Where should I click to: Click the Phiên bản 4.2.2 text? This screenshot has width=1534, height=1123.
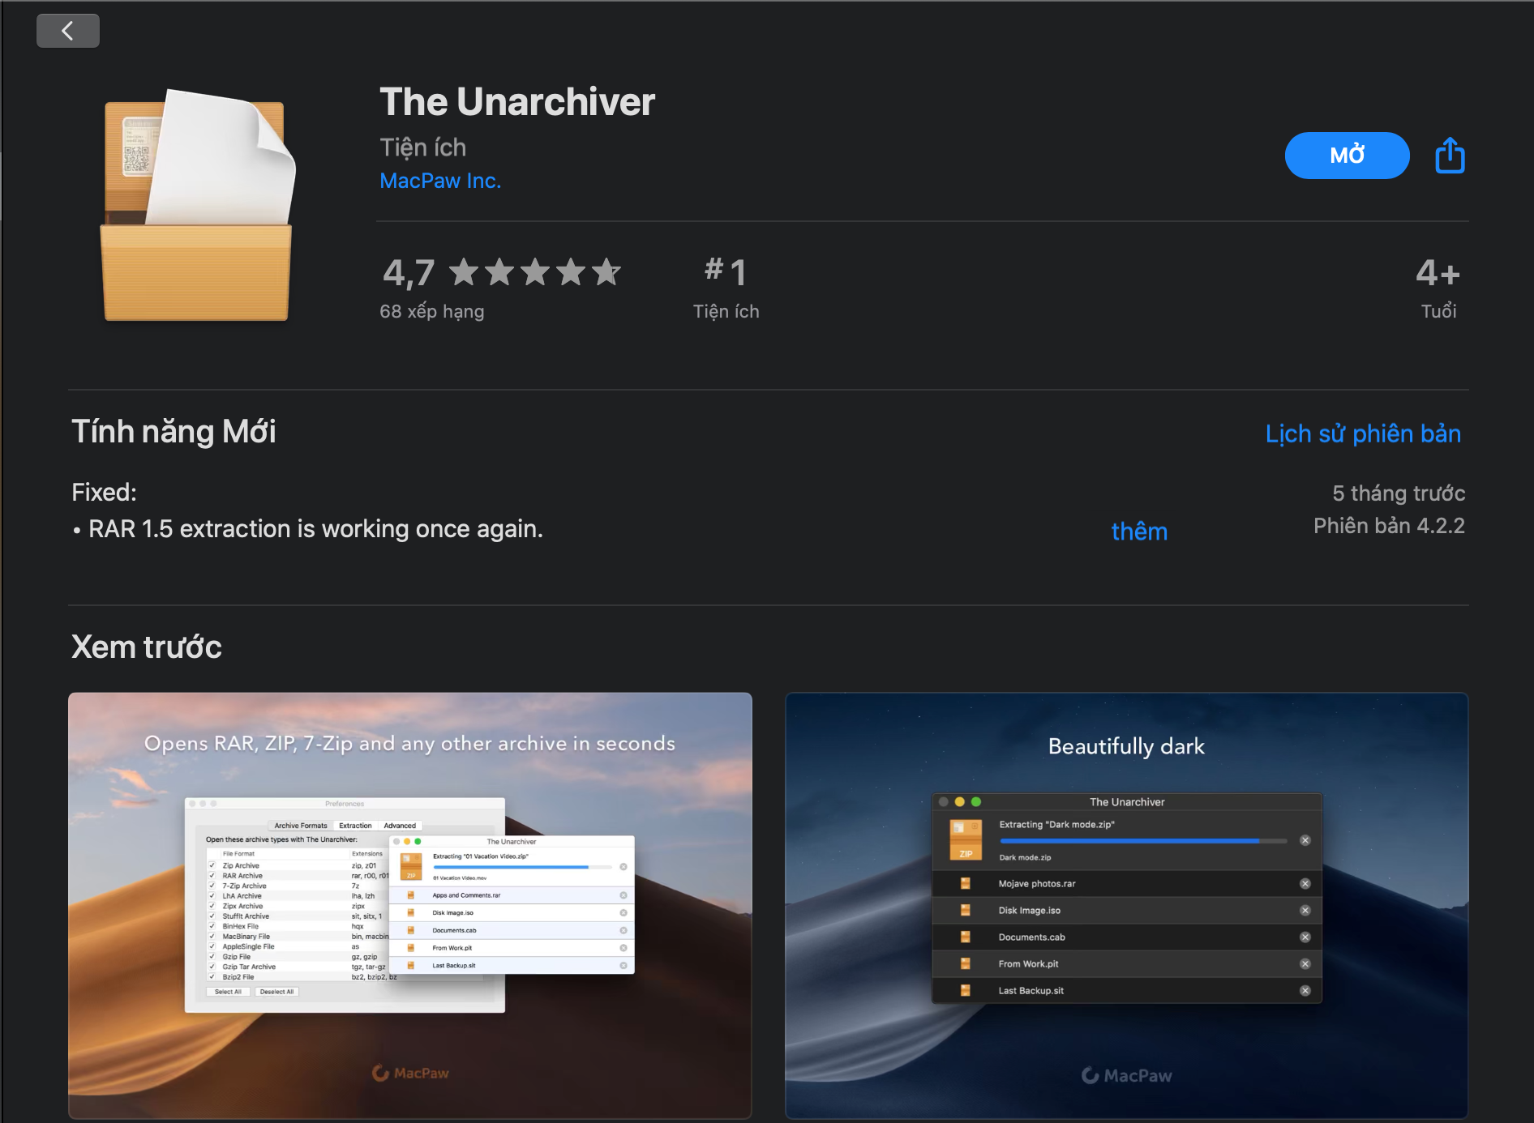(1389, 526)
